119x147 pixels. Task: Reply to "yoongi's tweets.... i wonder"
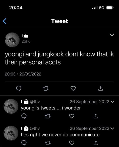tap(24, 116)
